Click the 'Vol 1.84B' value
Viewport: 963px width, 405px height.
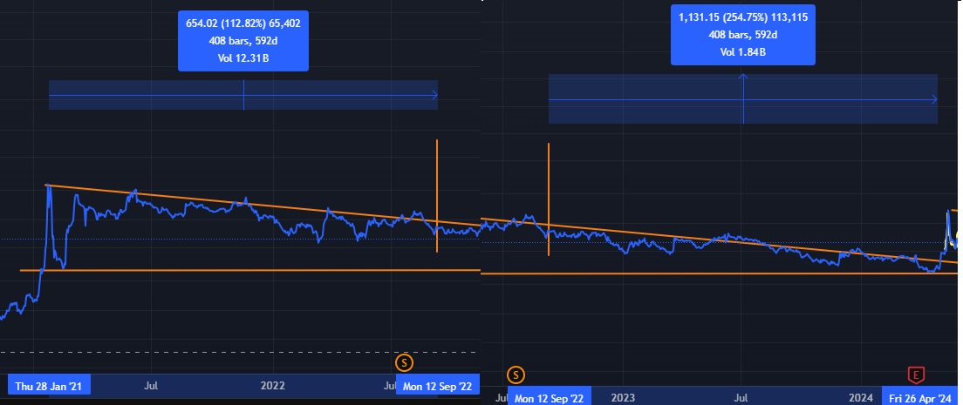pos(742,51)
